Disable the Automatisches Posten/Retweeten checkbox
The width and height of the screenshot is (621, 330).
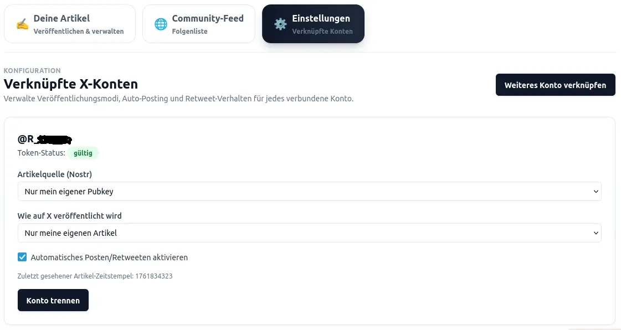(22, 257)
